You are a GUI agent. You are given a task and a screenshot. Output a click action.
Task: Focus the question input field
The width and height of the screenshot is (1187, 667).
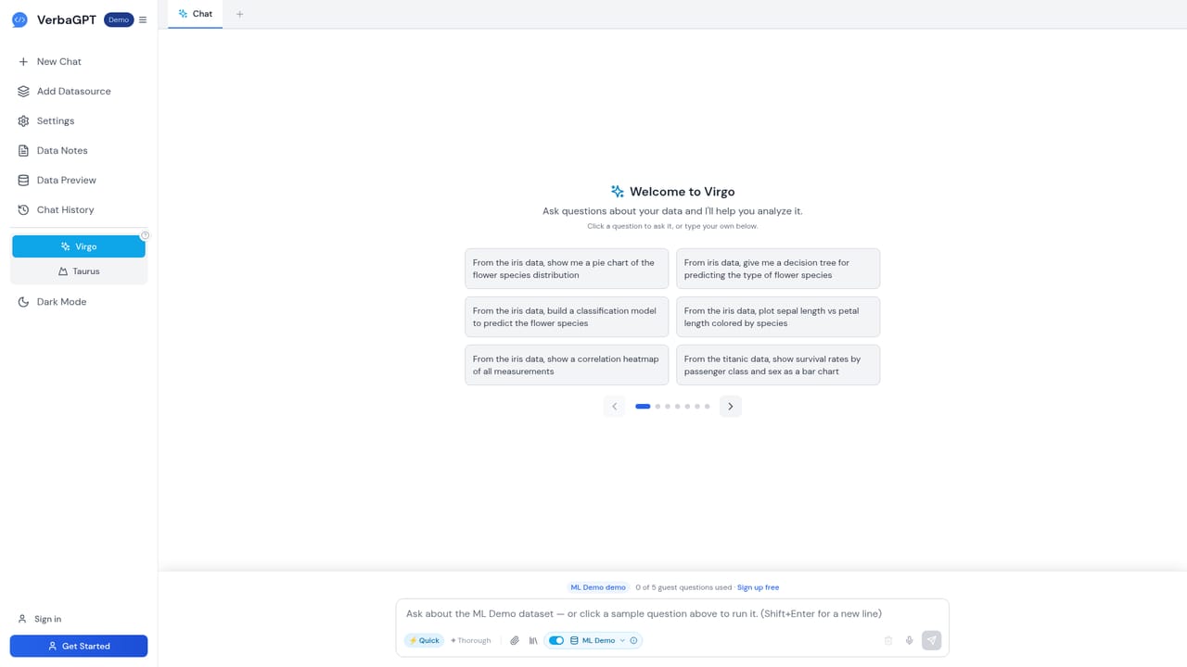pyautogui.click(x=672, y=613)
